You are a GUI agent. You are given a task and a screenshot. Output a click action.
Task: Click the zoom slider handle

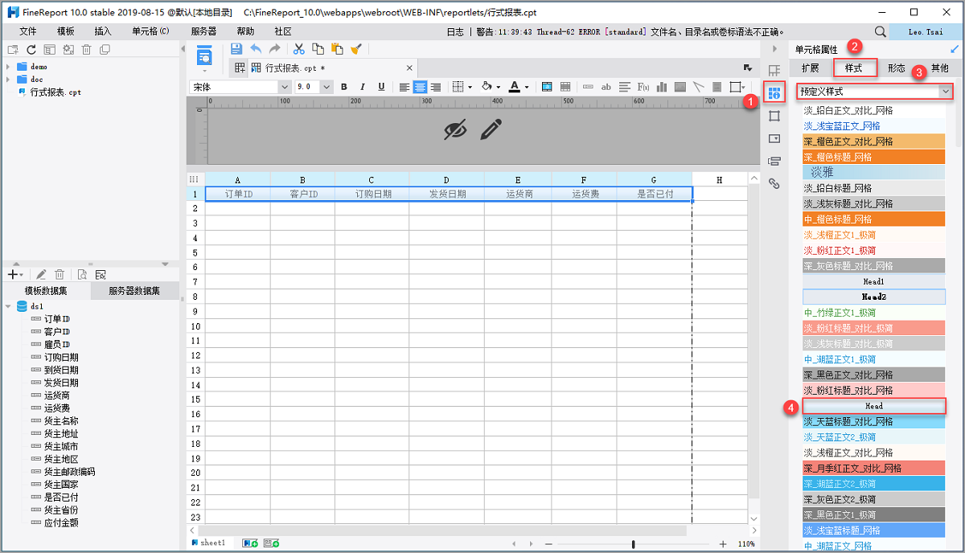point(633,544)
